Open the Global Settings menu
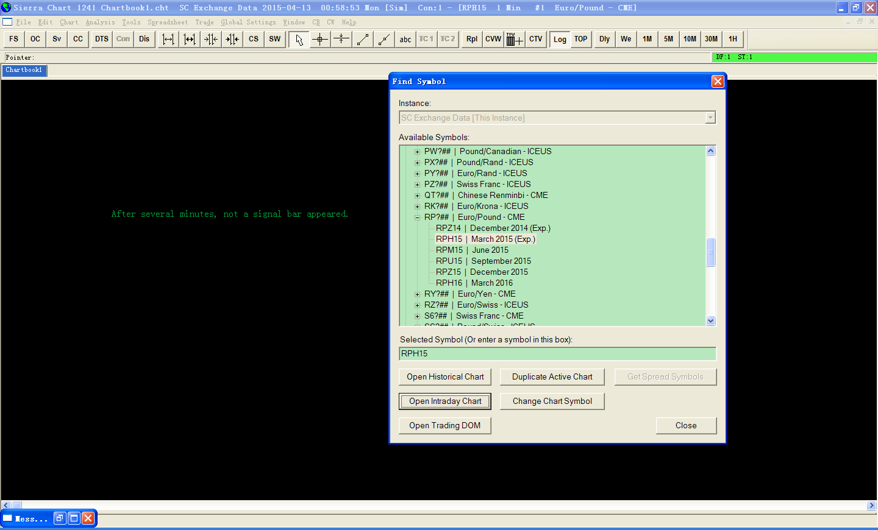 coord(248,23)
